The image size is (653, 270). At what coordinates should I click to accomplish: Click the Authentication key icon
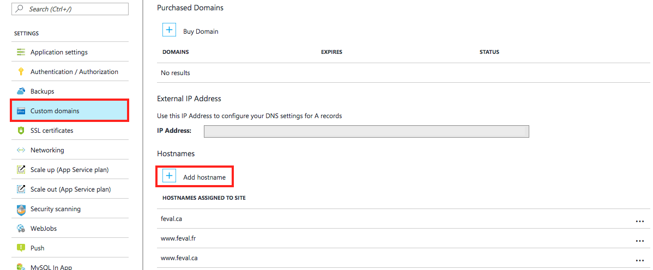[x=21, y=71]
